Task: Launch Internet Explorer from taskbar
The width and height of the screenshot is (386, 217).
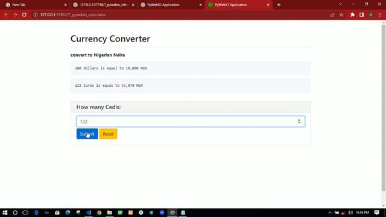Action: pos(36,213)
